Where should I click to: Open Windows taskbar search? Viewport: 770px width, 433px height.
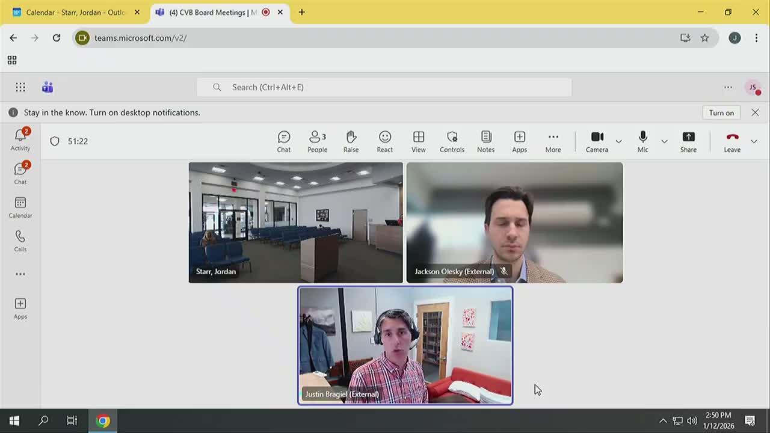click(43, 421)
